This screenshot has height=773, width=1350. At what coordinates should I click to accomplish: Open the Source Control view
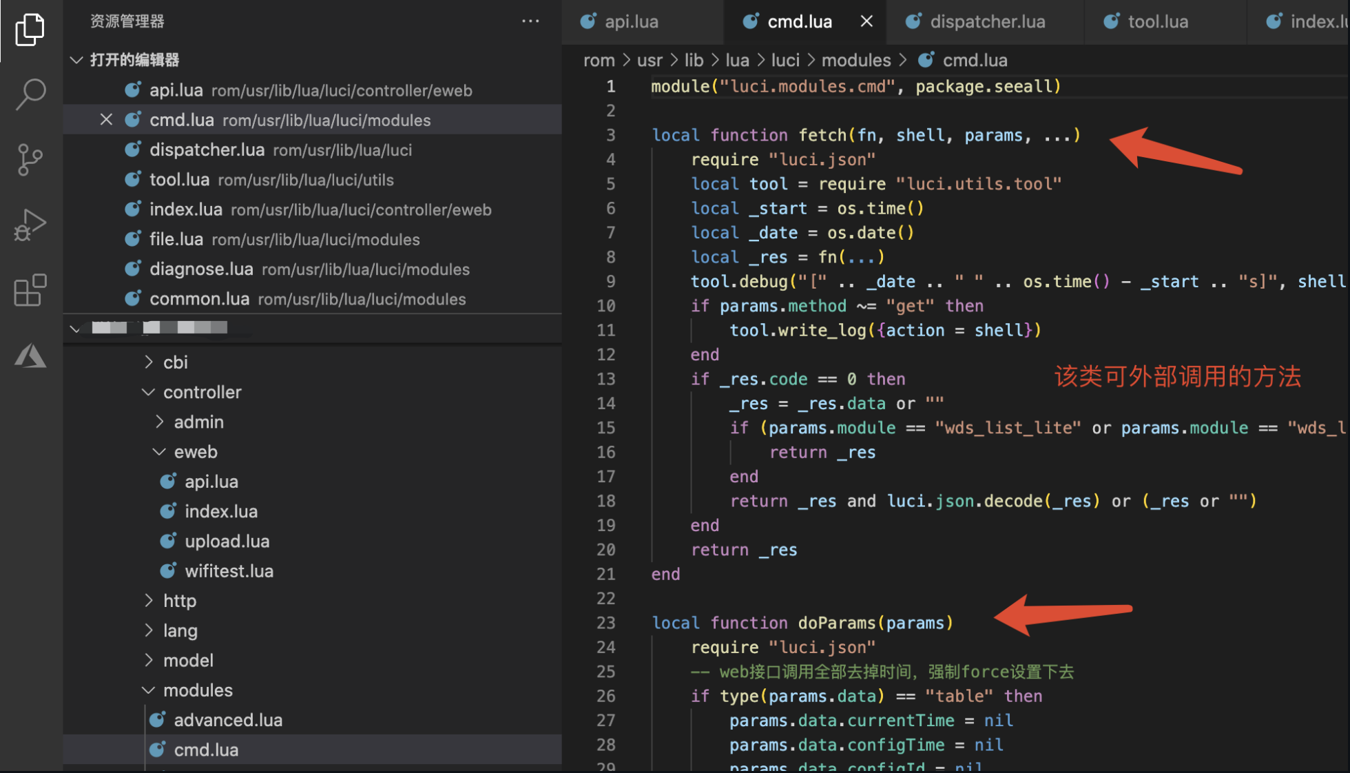pyautogui.click(x=30, y=160)
